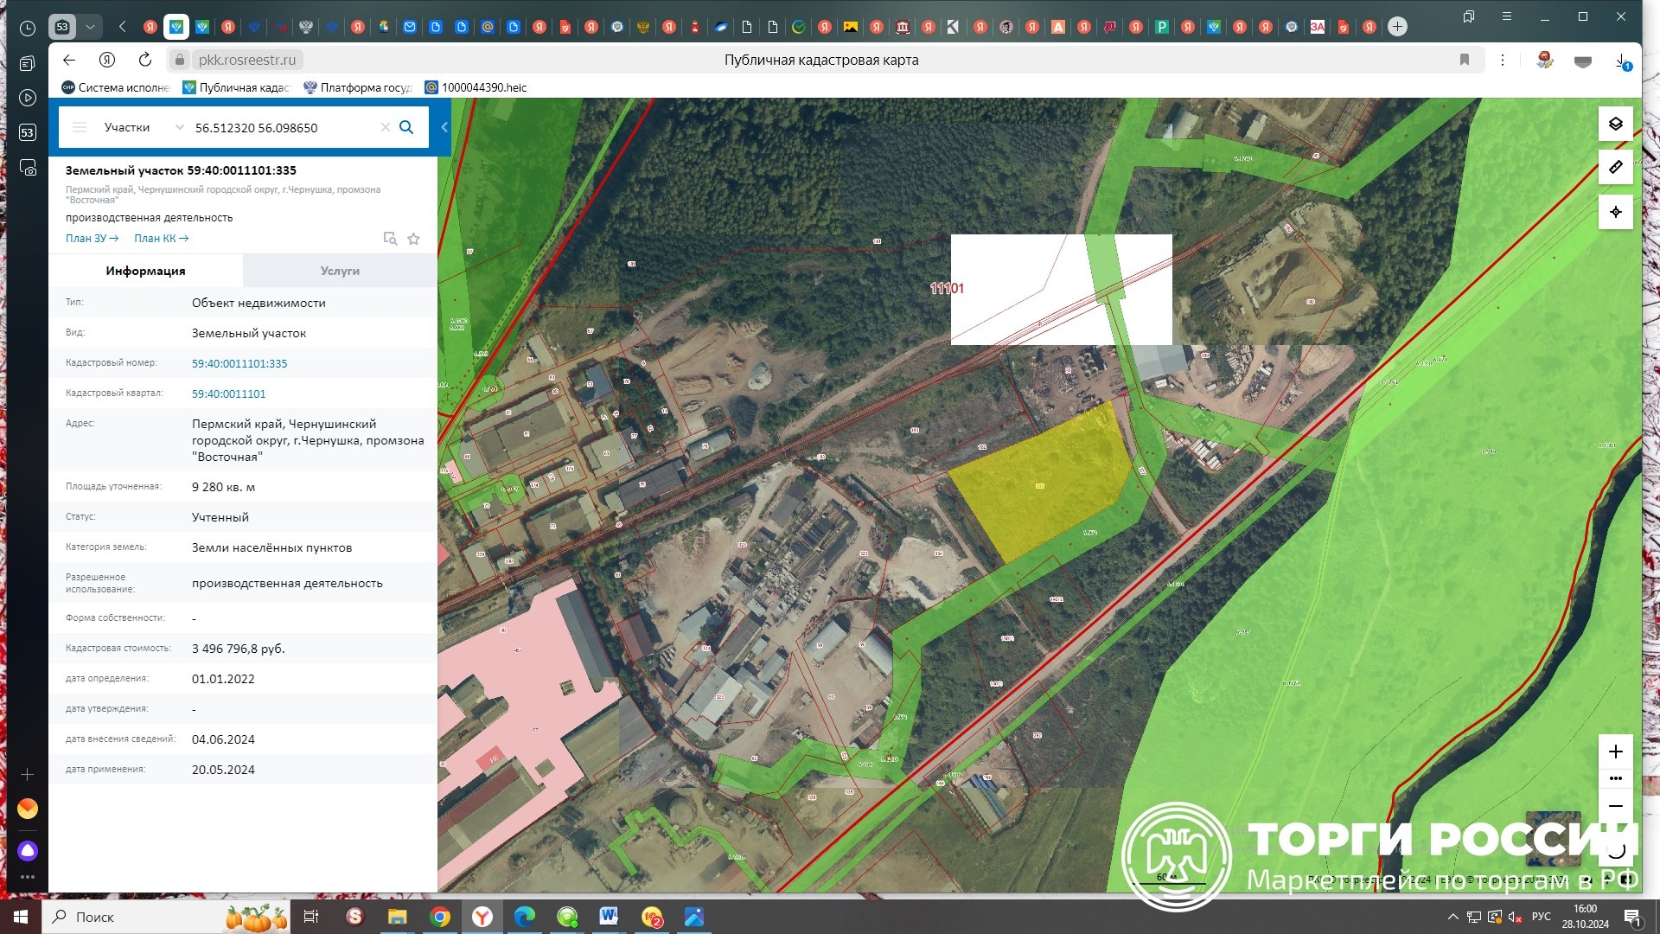
Task: Zoom out with the map minus button
Action: [x=1615, y=806]
